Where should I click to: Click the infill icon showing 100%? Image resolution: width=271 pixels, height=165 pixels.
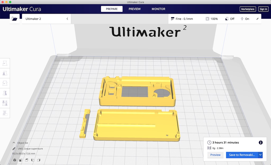click(207, 19)
